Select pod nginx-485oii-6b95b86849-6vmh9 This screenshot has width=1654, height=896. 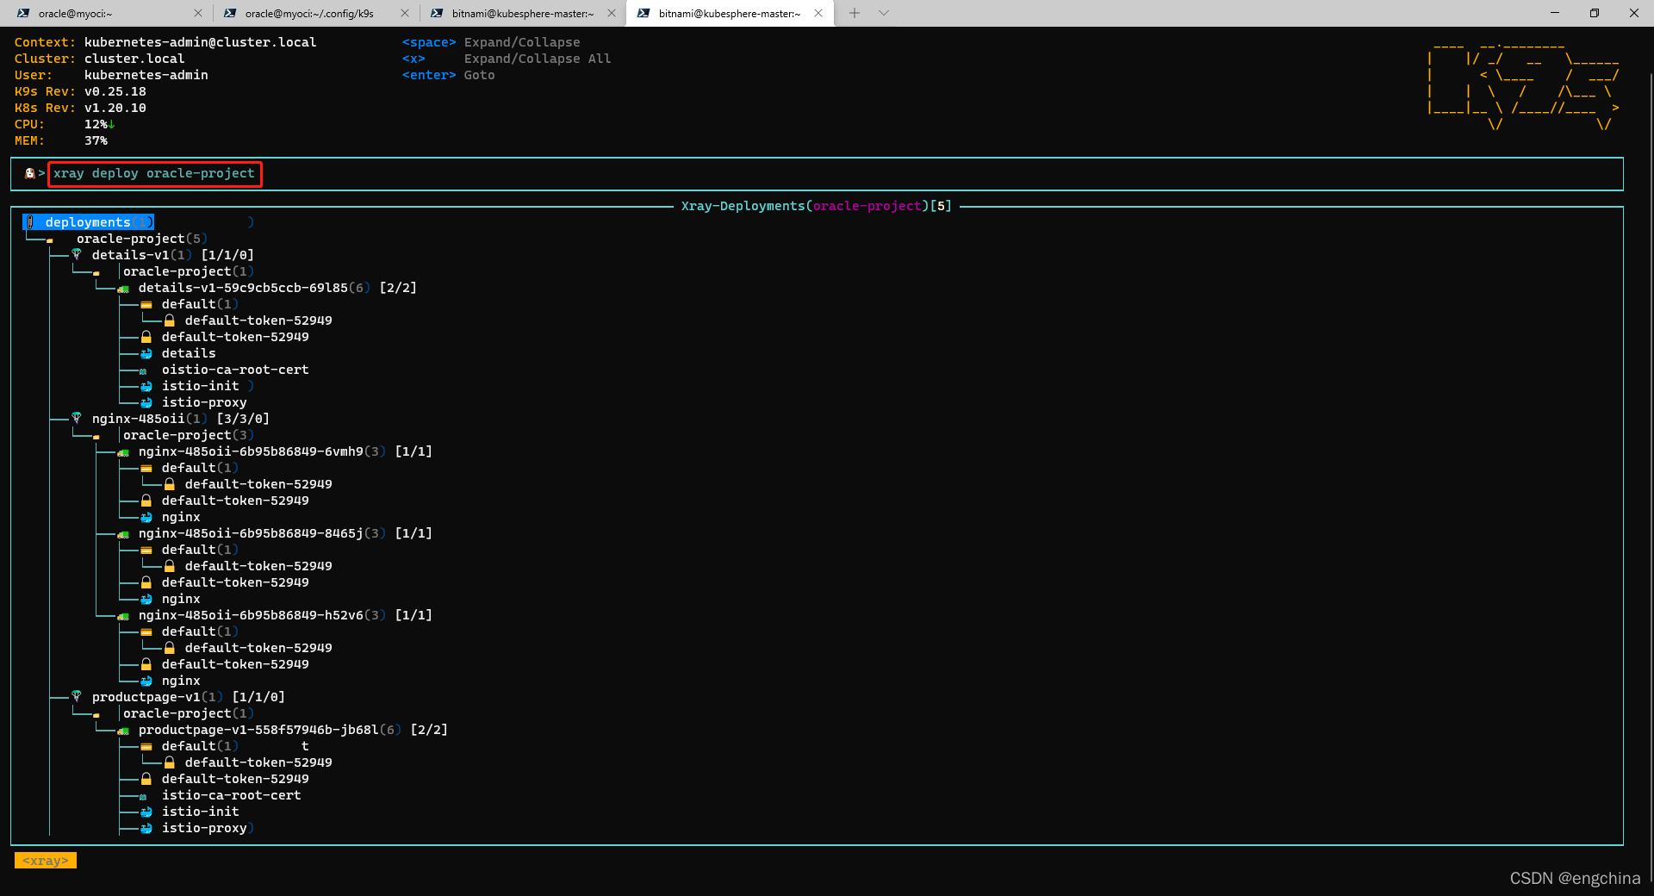click(285, 451)
